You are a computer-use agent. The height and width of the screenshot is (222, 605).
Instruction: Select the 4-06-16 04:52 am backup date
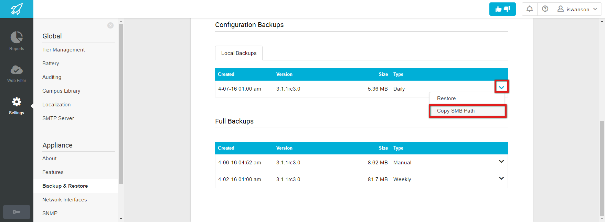(240, 163)
